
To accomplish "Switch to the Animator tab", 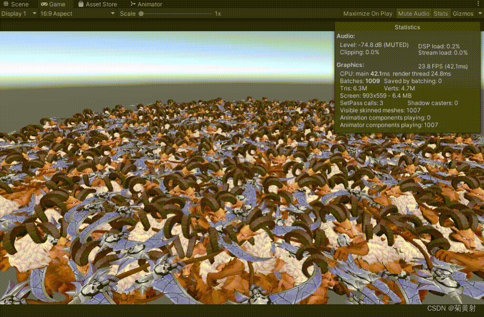I will 146,4.
